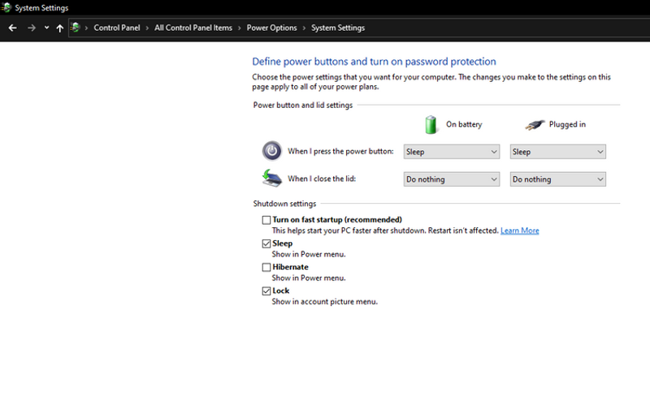Click the Back navigation arrow
650x401 pixels.
(x=12, y=28)
